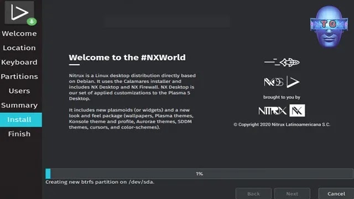Click the paragraph starting 'Nitrux is a Linux'
The height and width of the screenshot is (199, 354).
132,87
